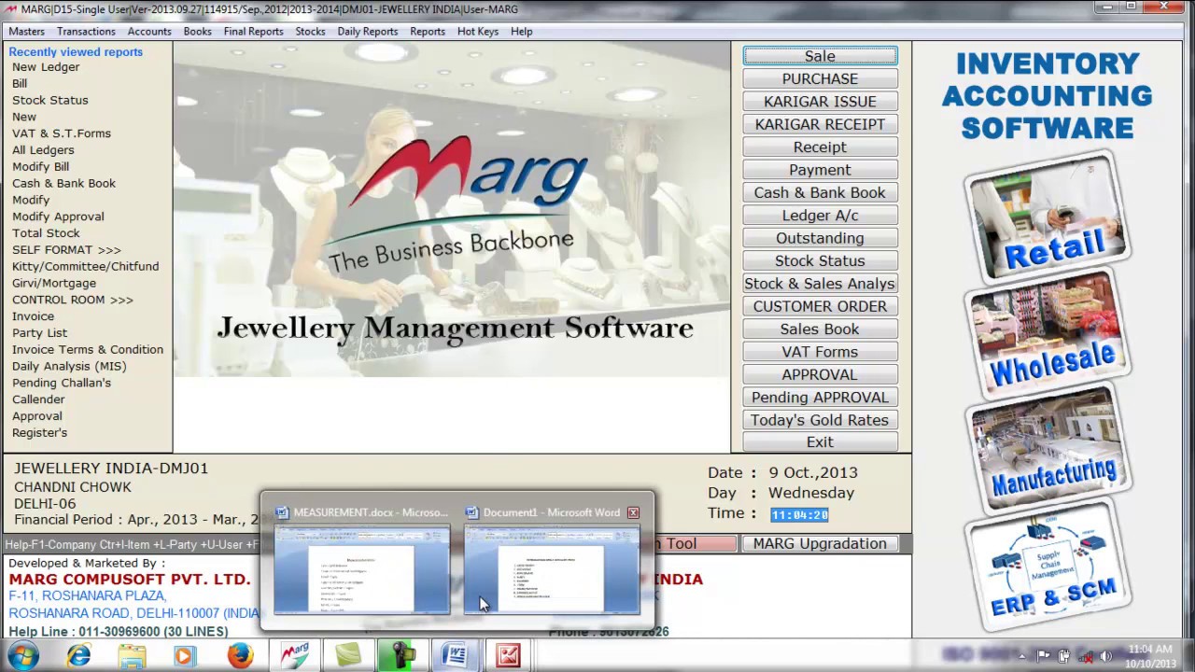Expand CONTROL ROOM >>> entry

click(x=72, y=300)
